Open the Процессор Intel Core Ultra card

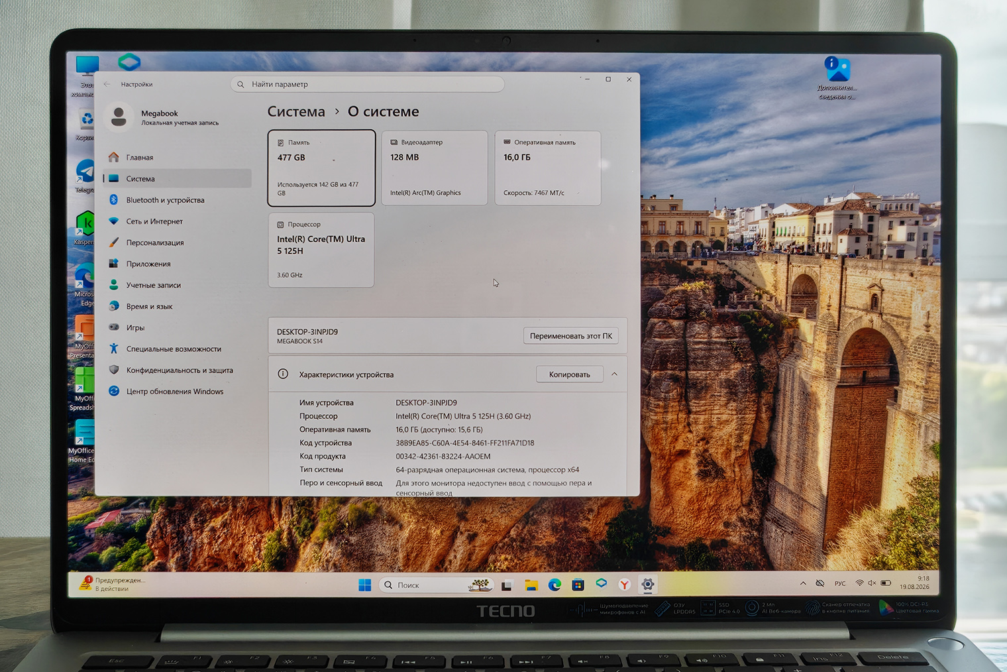[321, 250]
